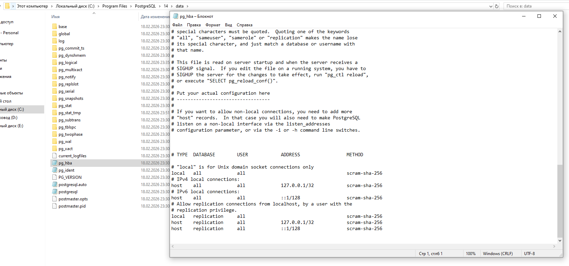Click the postgresql.auto file icon
The height and width of the screenshot is (266, 569).
(x=54, y=185)
